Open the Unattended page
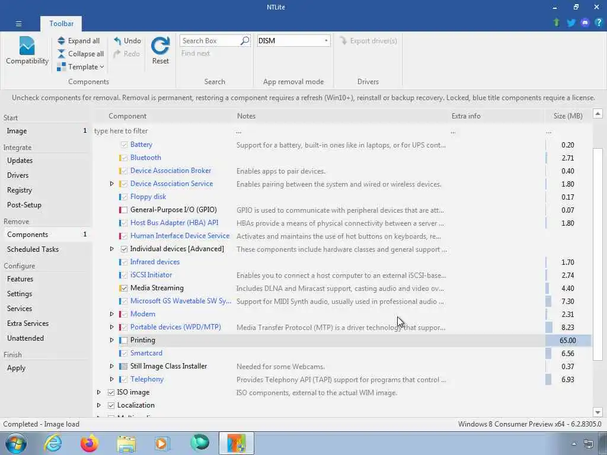This screenshot has height=455, width=607. (x=25, y=338)
